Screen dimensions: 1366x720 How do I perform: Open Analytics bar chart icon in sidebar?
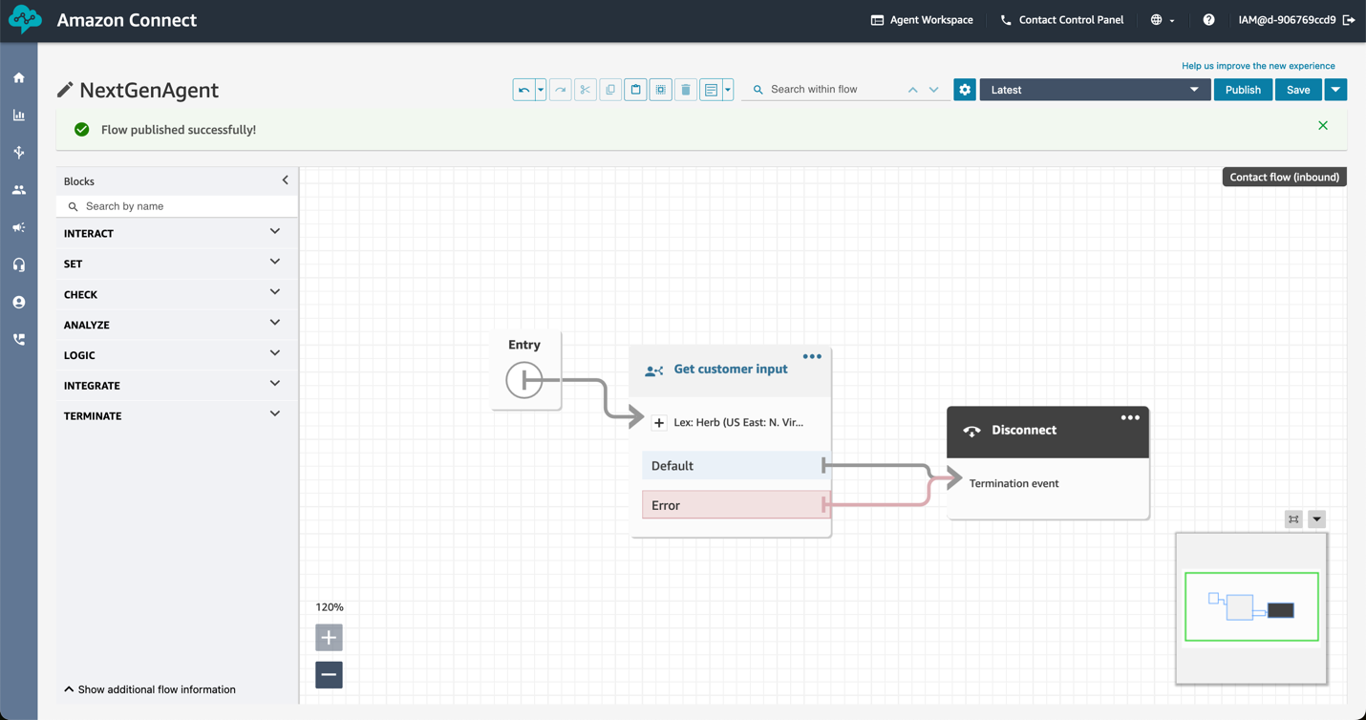point(19,115)
